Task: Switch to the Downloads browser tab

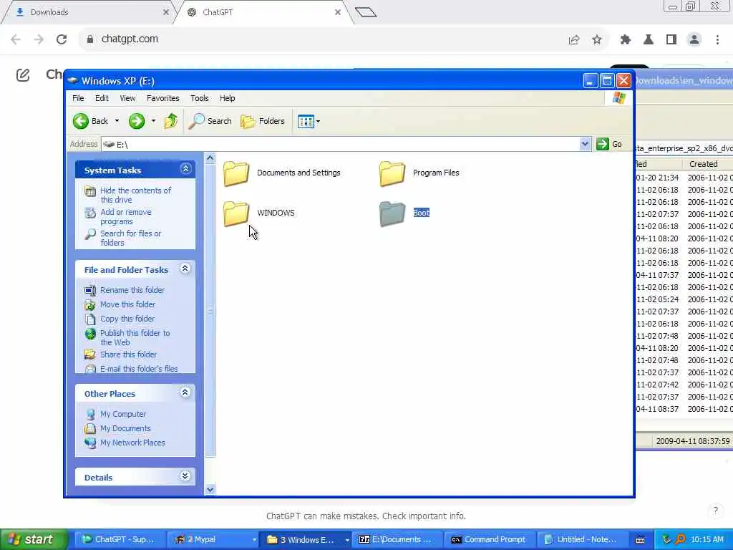Action: point(89,12)
